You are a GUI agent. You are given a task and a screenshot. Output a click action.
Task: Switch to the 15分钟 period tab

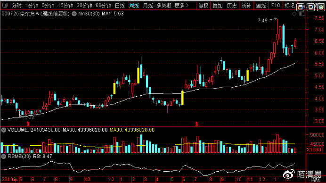pyautogui.click(x=65, y=5)
